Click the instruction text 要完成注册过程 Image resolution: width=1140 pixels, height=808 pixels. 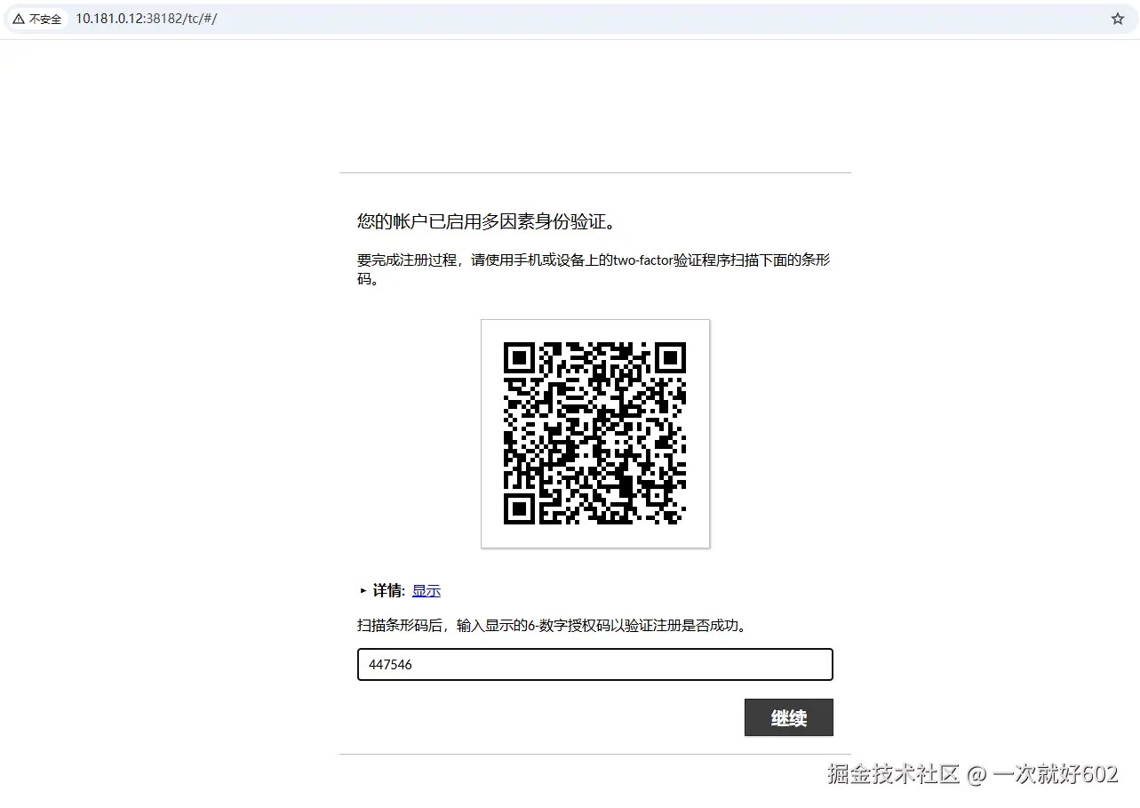click(x=594, y=269)
